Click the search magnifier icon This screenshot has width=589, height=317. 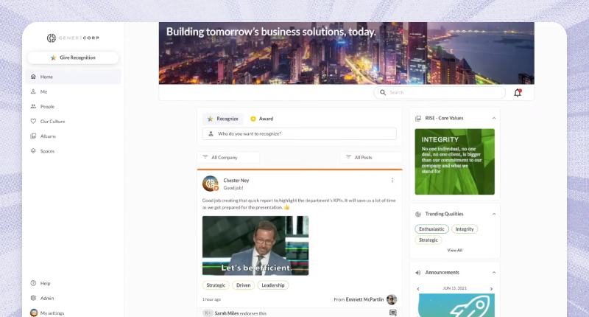(382, 92)
